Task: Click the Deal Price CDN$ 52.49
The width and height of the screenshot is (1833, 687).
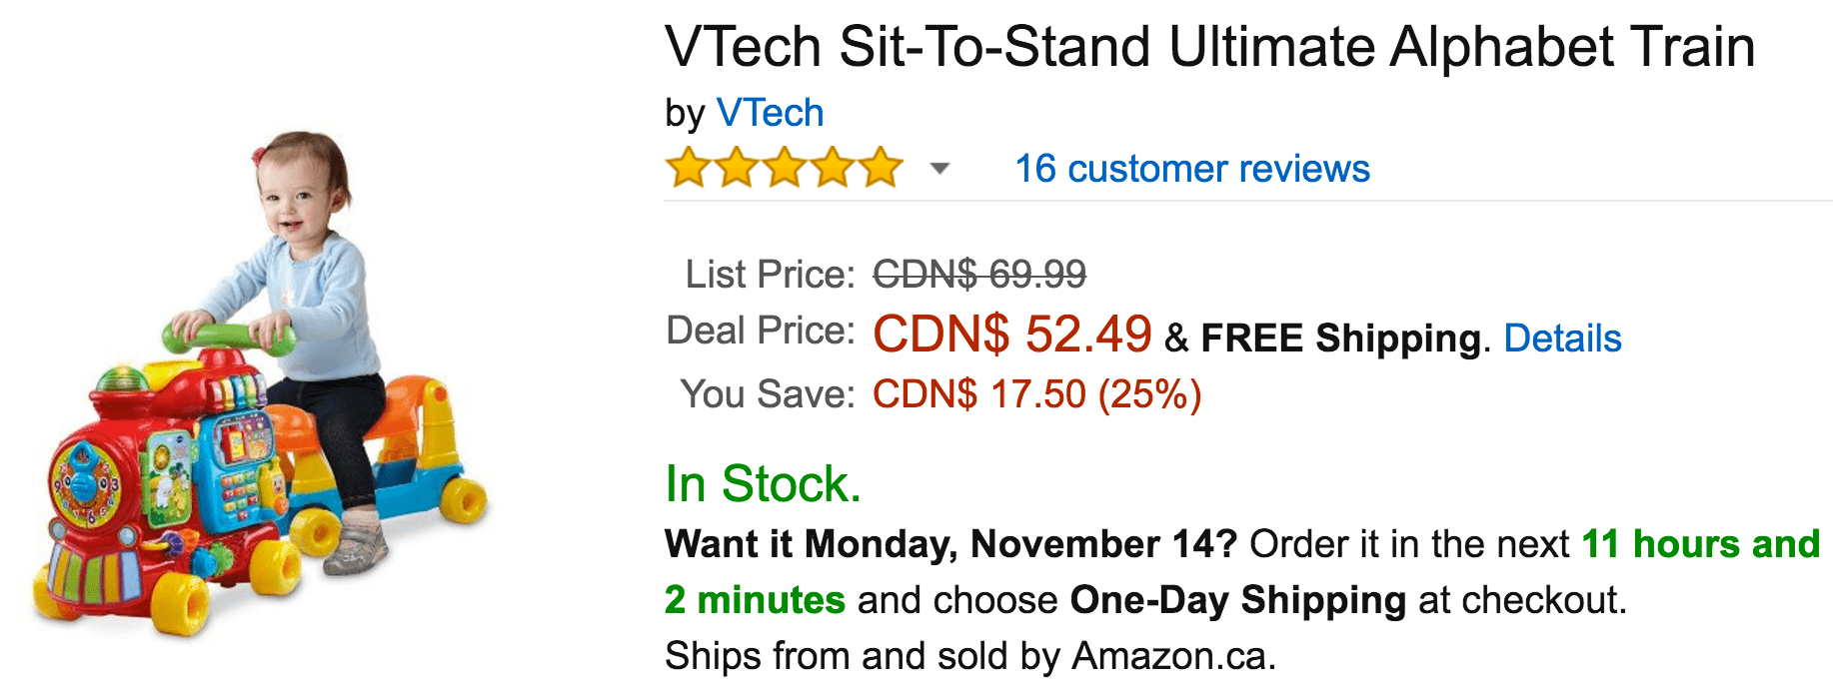Action: tap(1012, 334)
